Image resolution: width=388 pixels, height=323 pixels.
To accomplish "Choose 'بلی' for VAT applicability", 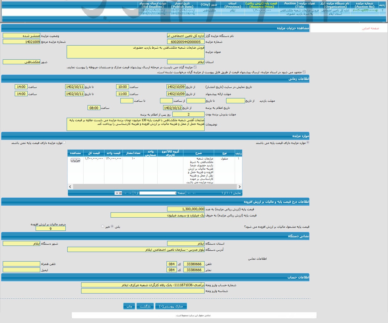I will click(x=112, y=226).
